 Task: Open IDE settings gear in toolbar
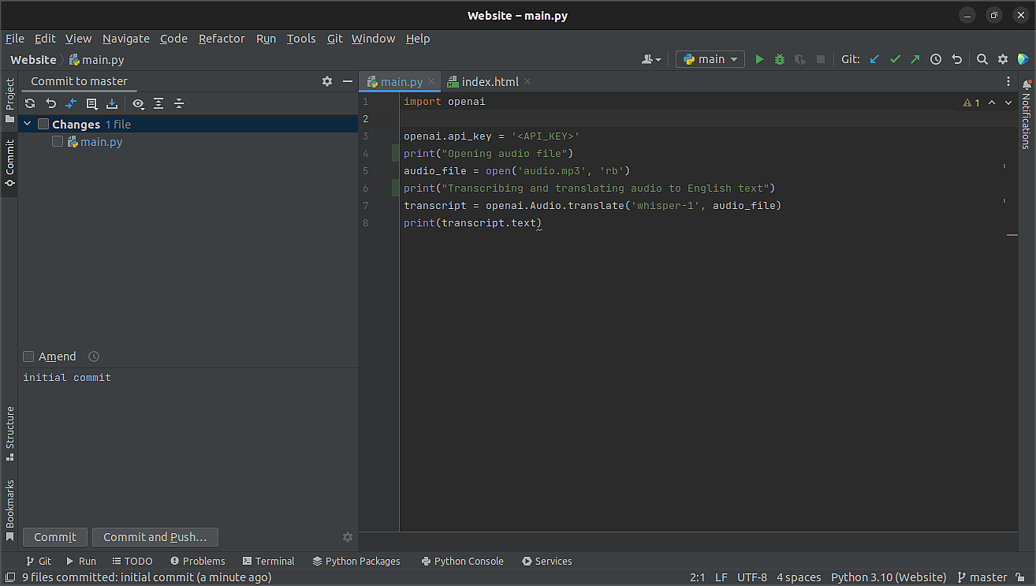point(1003,59)
